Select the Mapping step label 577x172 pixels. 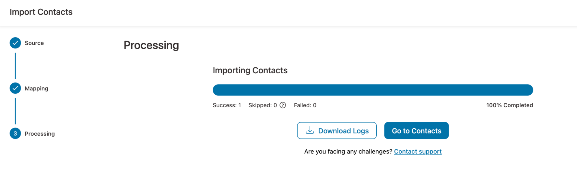point(36,88)
